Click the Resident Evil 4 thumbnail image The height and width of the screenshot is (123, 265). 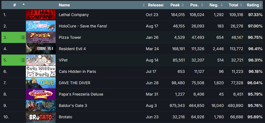(41, 49)
